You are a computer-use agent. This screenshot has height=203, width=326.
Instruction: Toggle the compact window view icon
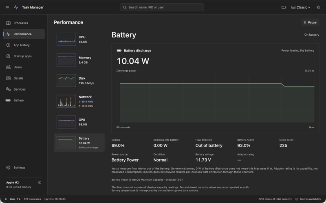click(x=283, y=7)
